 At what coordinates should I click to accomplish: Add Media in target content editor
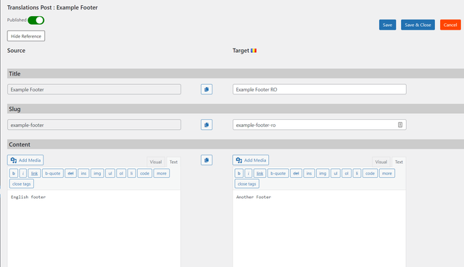tap(251, 160)
